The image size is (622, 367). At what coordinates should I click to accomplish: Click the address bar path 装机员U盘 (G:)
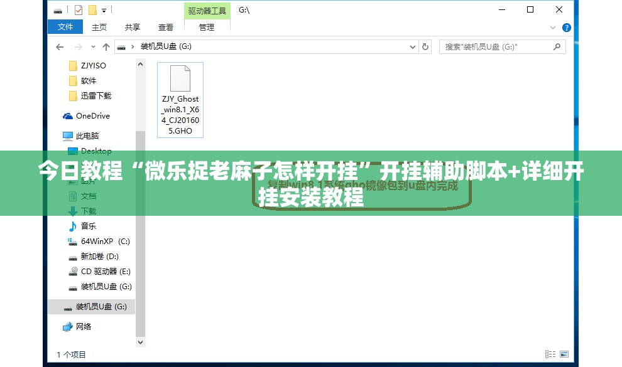(166, 46)
